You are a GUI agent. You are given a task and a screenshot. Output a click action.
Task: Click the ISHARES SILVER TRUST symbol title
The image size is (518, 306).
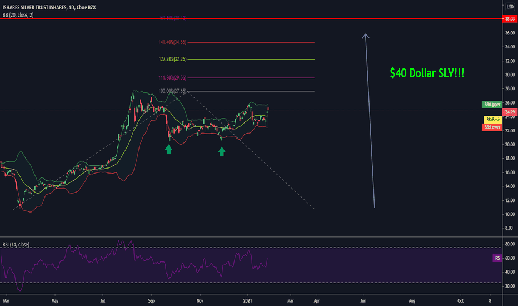point(49,7)
